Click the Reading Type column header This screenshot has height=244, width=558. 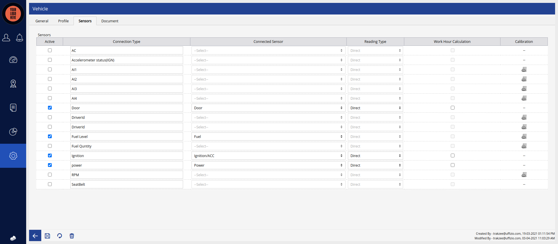(375, 41)
